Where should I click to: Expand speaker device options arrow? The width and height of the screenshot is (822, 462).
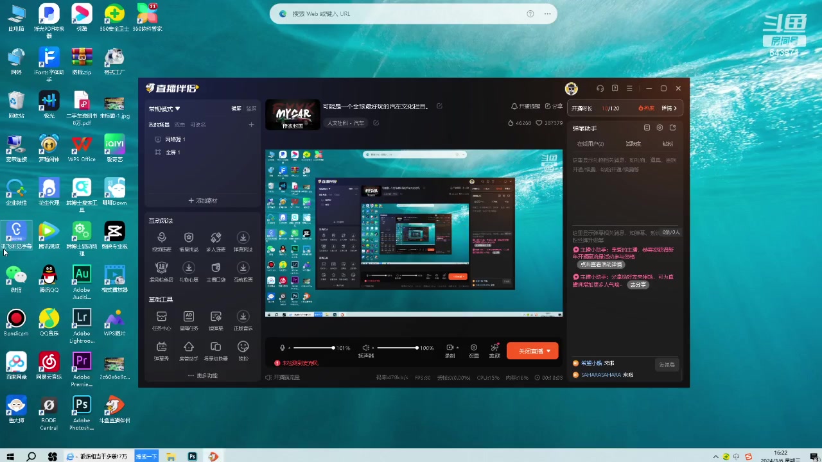pos(372,348)
